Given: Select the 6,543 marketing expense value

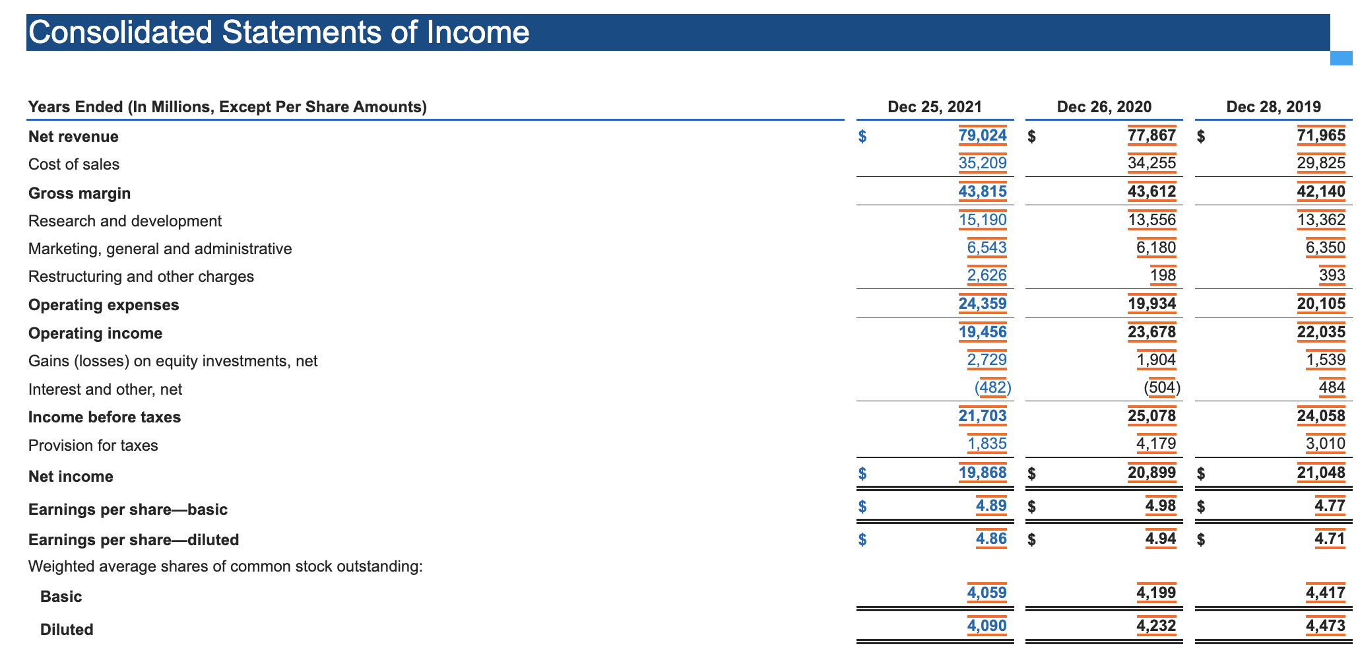Looking at the screenshot, I should [987, 248].
